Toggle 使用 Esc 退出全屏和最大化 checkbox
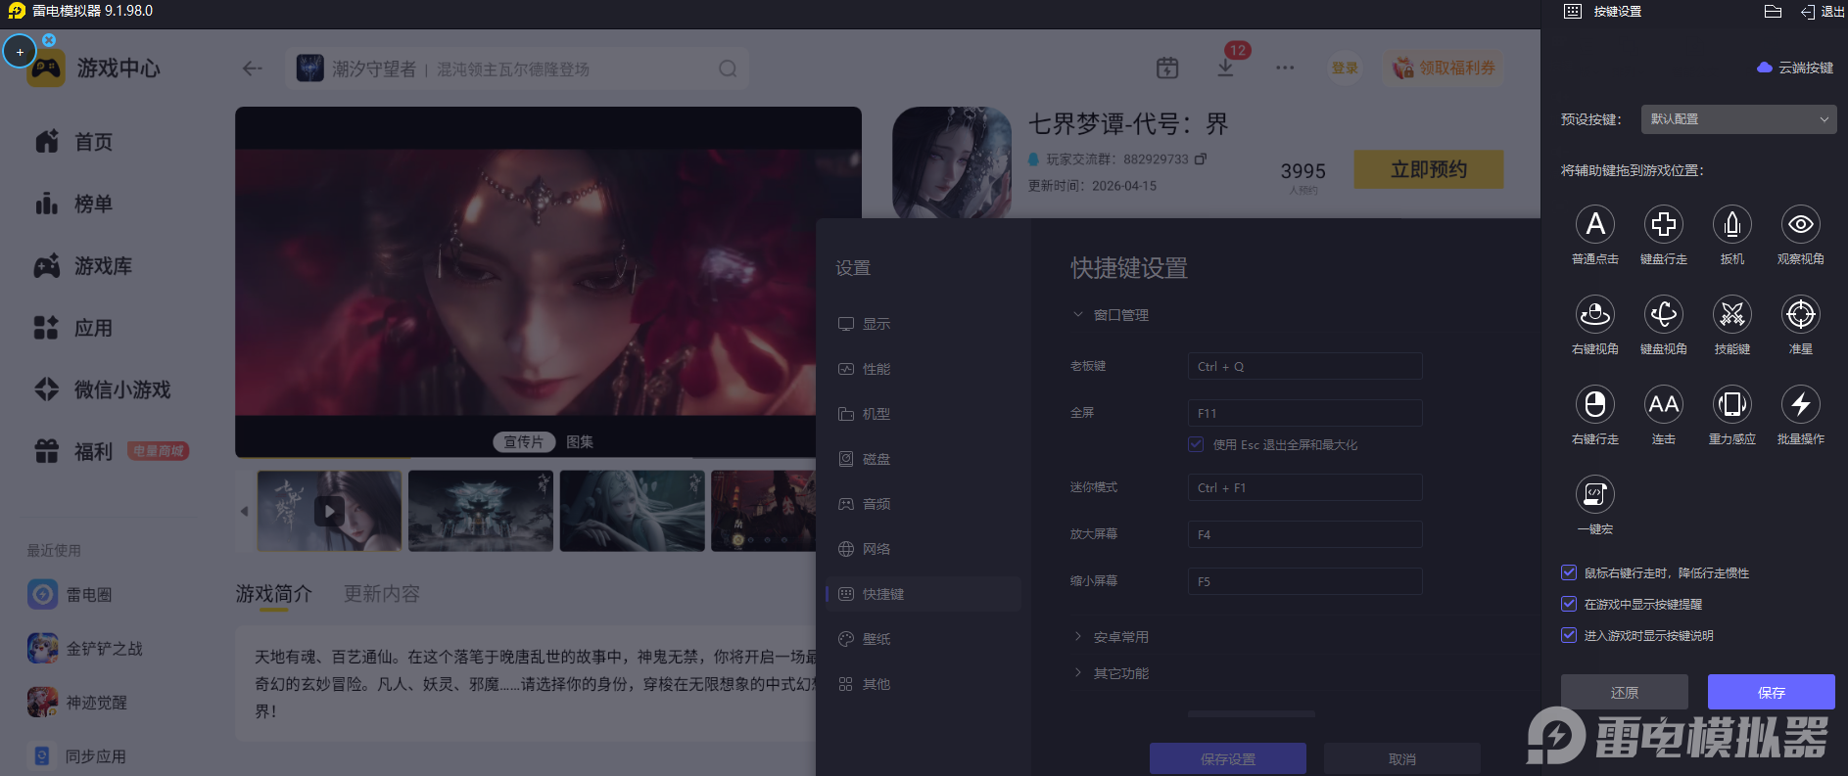 click(1196, 444)
